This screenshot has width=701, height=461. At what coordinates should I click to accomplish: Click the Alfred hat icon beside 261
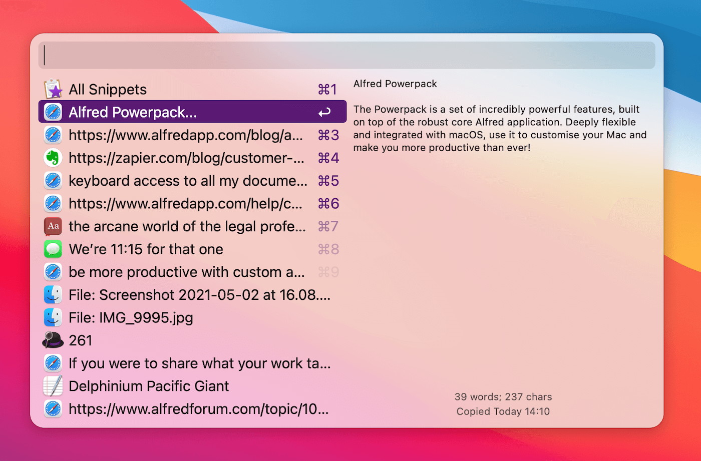click(x=53, y=340)
